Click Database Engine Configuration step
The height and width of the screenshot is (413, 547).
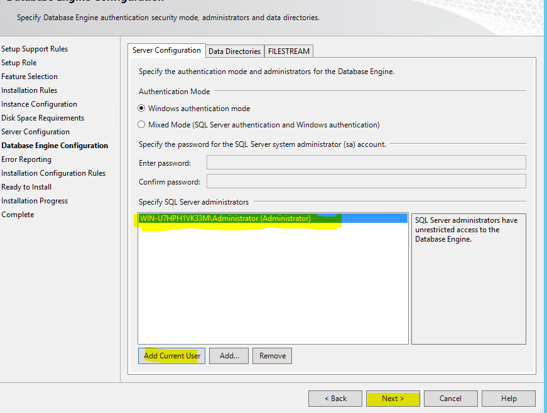(55, 146)
